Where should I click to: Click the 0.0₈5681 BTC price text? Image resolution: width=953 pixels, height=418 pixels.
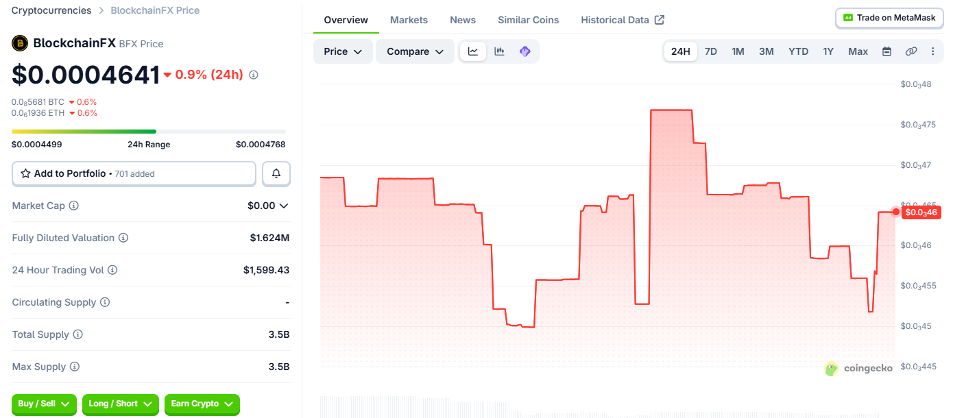tap(38, 102)
